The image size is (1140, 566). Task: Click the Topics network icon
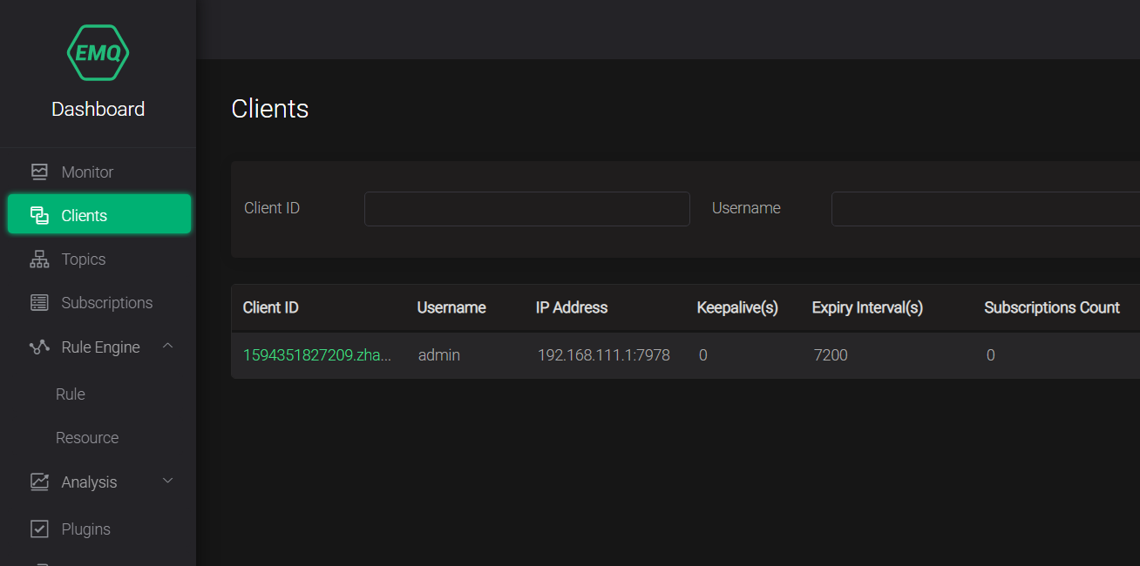tap(39, 259)
